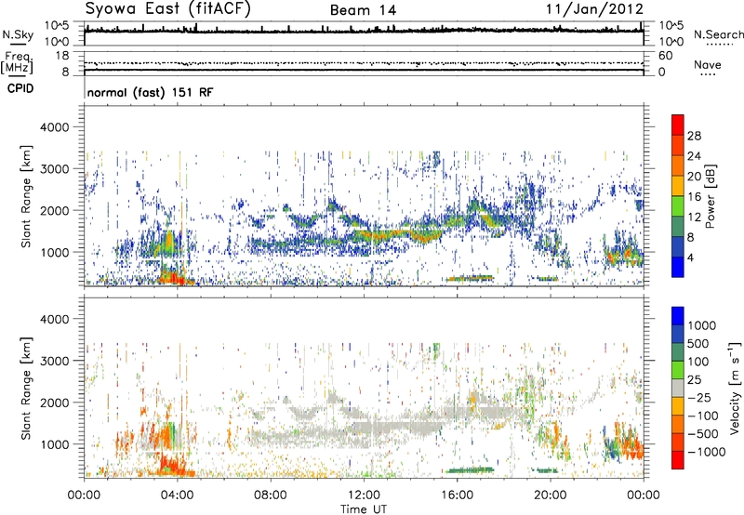
Task: Click the "12:00" time tick label
Action: coord(364,495)
